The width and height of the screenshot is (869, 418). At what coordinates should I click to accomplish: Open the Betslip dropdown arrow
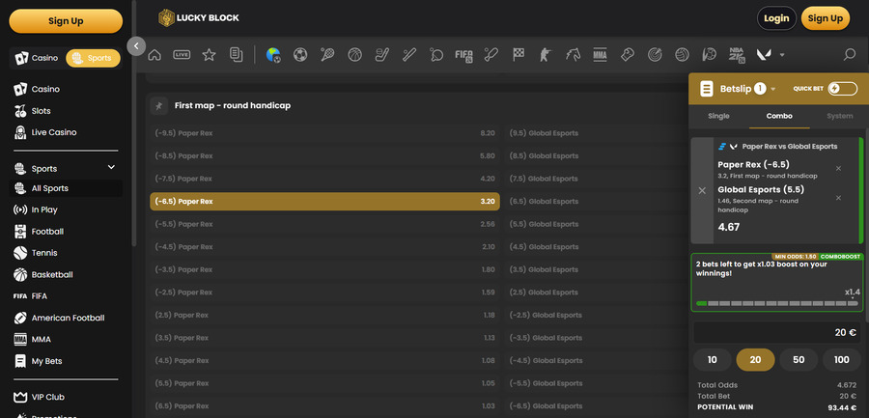click(773, 89)
